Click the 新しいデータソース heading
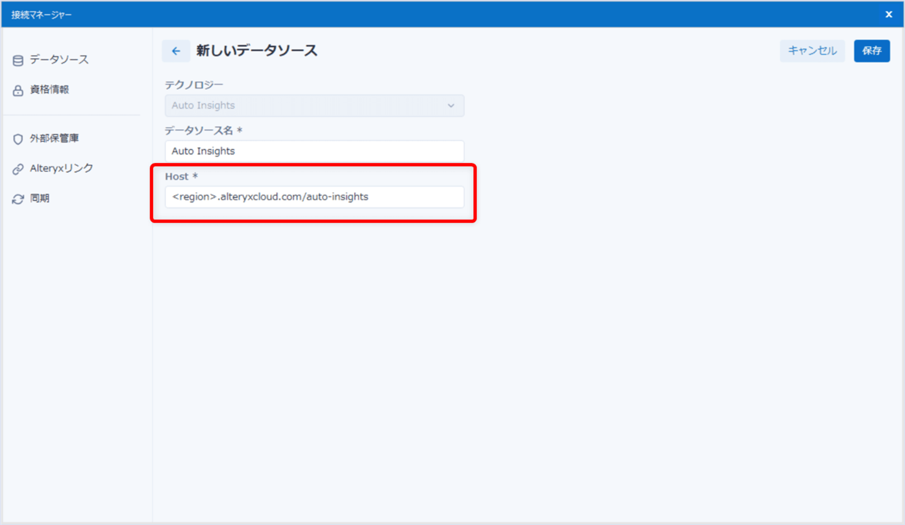This screenshot has width=905, height=525. point(257,51)
